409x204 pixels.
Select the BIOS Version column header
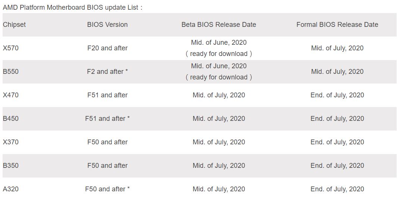[107, 25]
